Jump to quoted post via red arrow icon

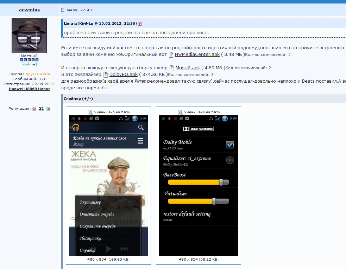click(140, 24)
